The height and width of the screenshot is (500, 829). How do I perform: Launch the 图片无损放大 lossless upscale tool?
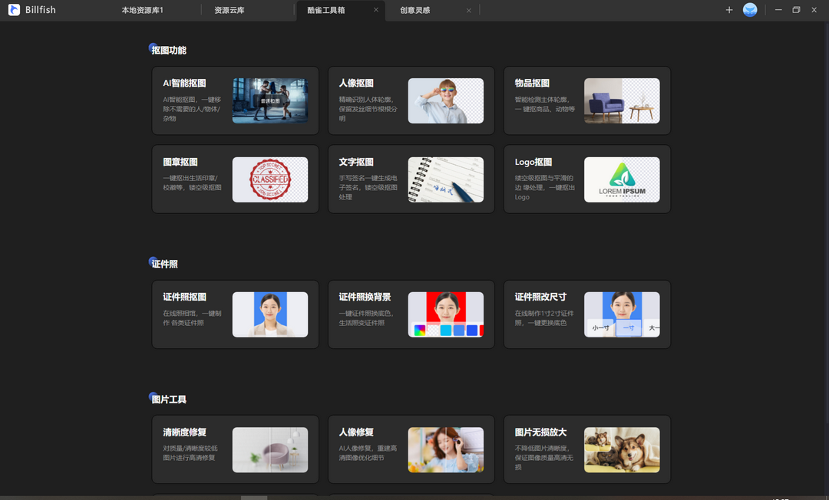(586, 449)
